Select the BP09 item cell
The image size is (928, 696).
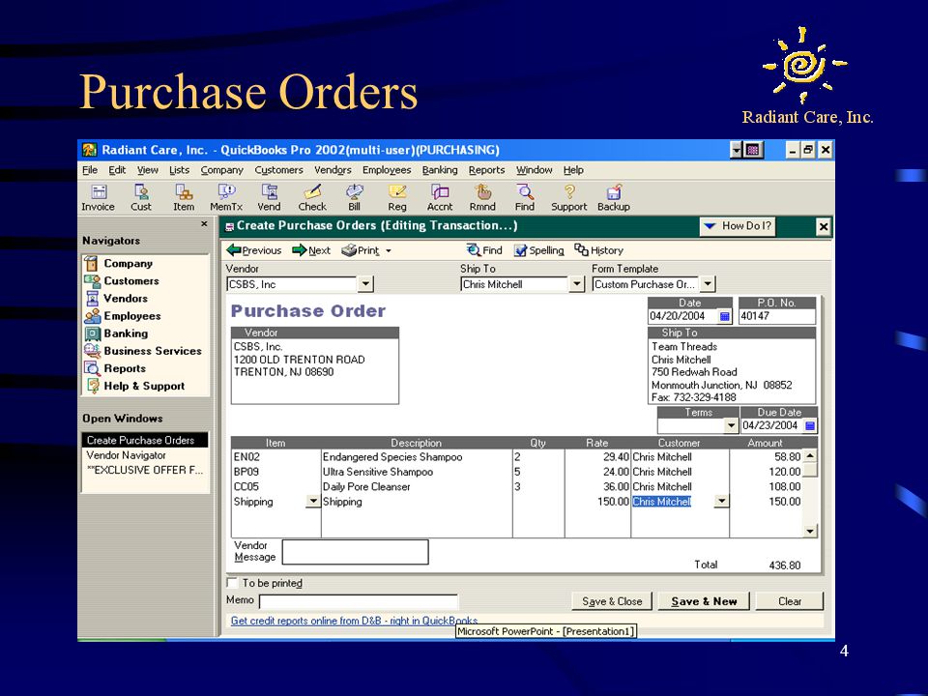(275, 472)
